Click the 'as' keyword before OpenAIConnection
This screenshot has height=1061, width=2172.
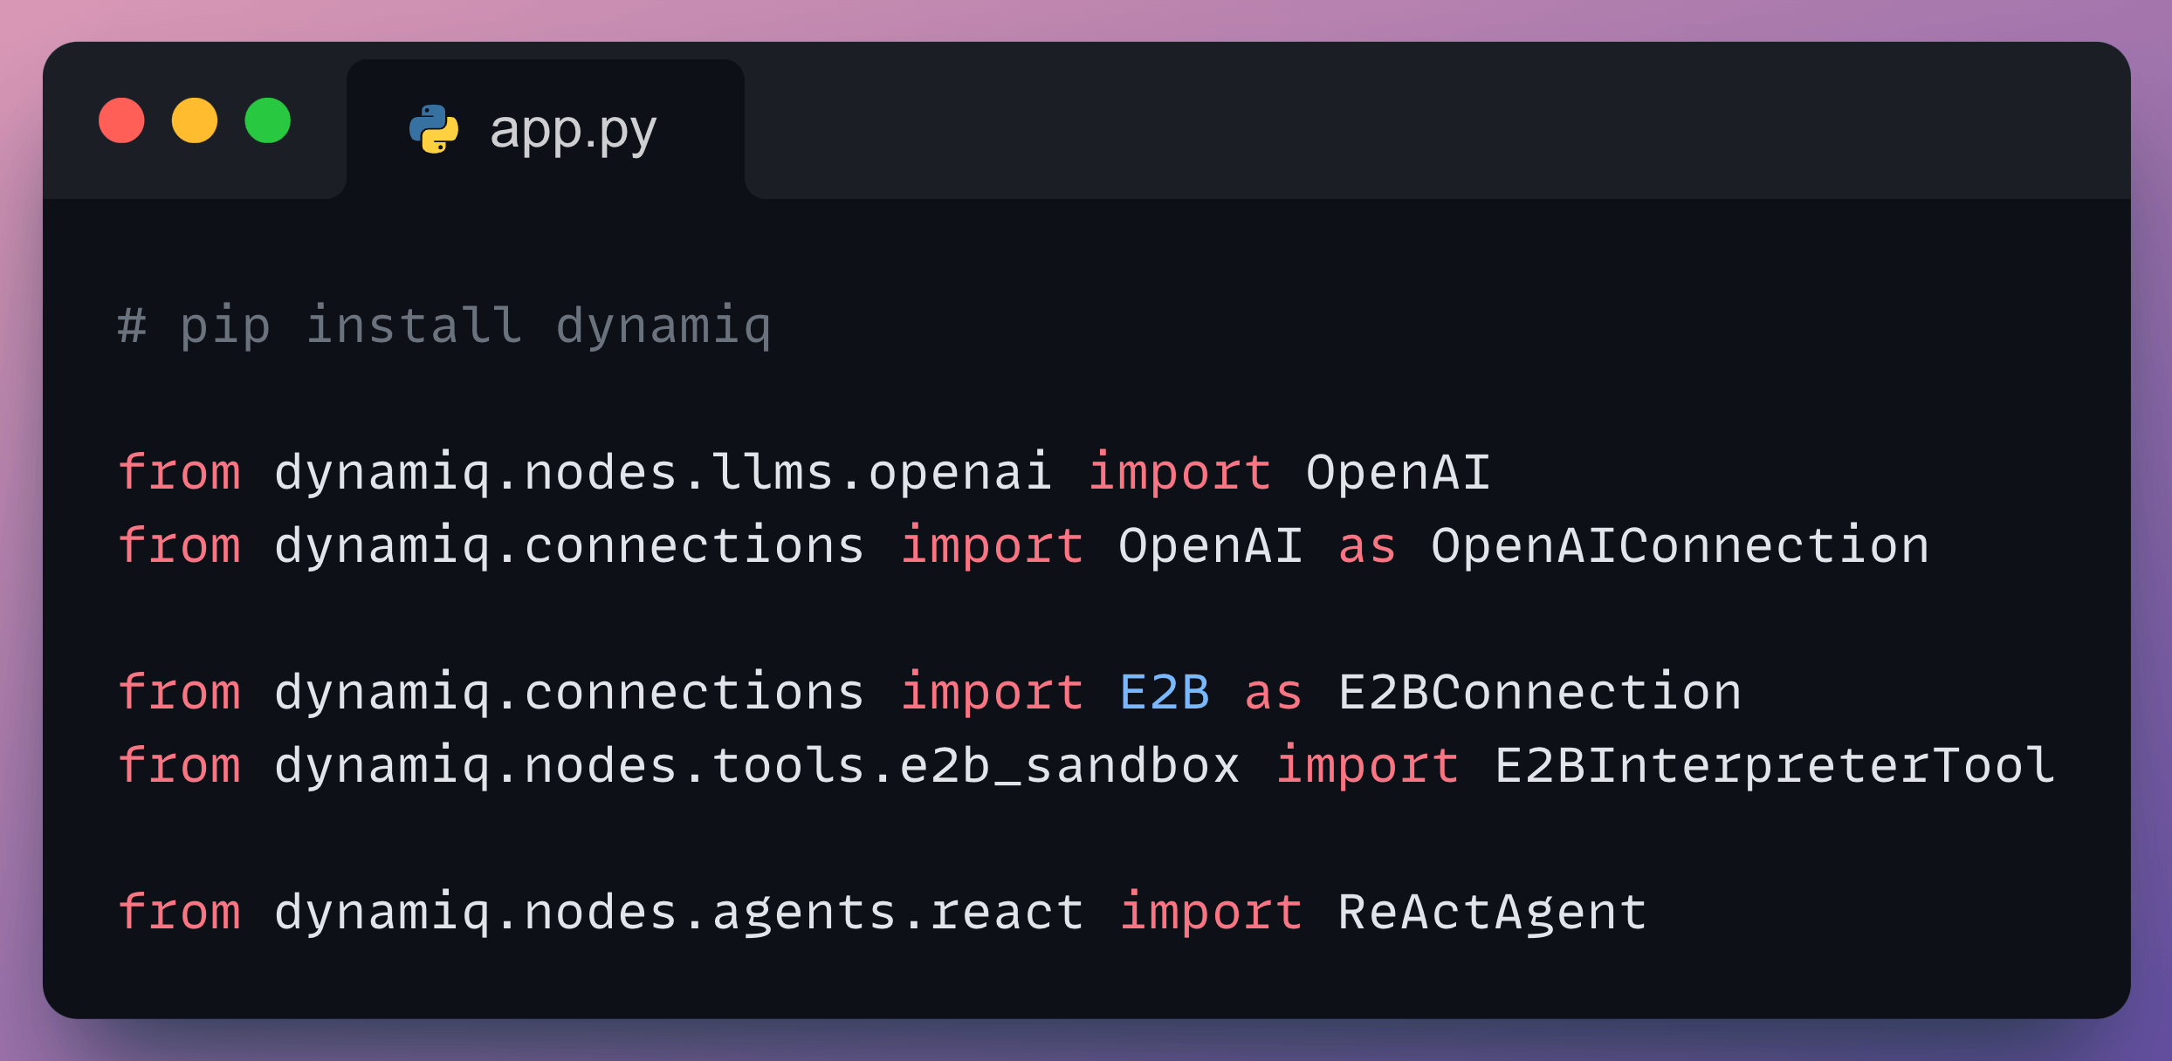1367,548
